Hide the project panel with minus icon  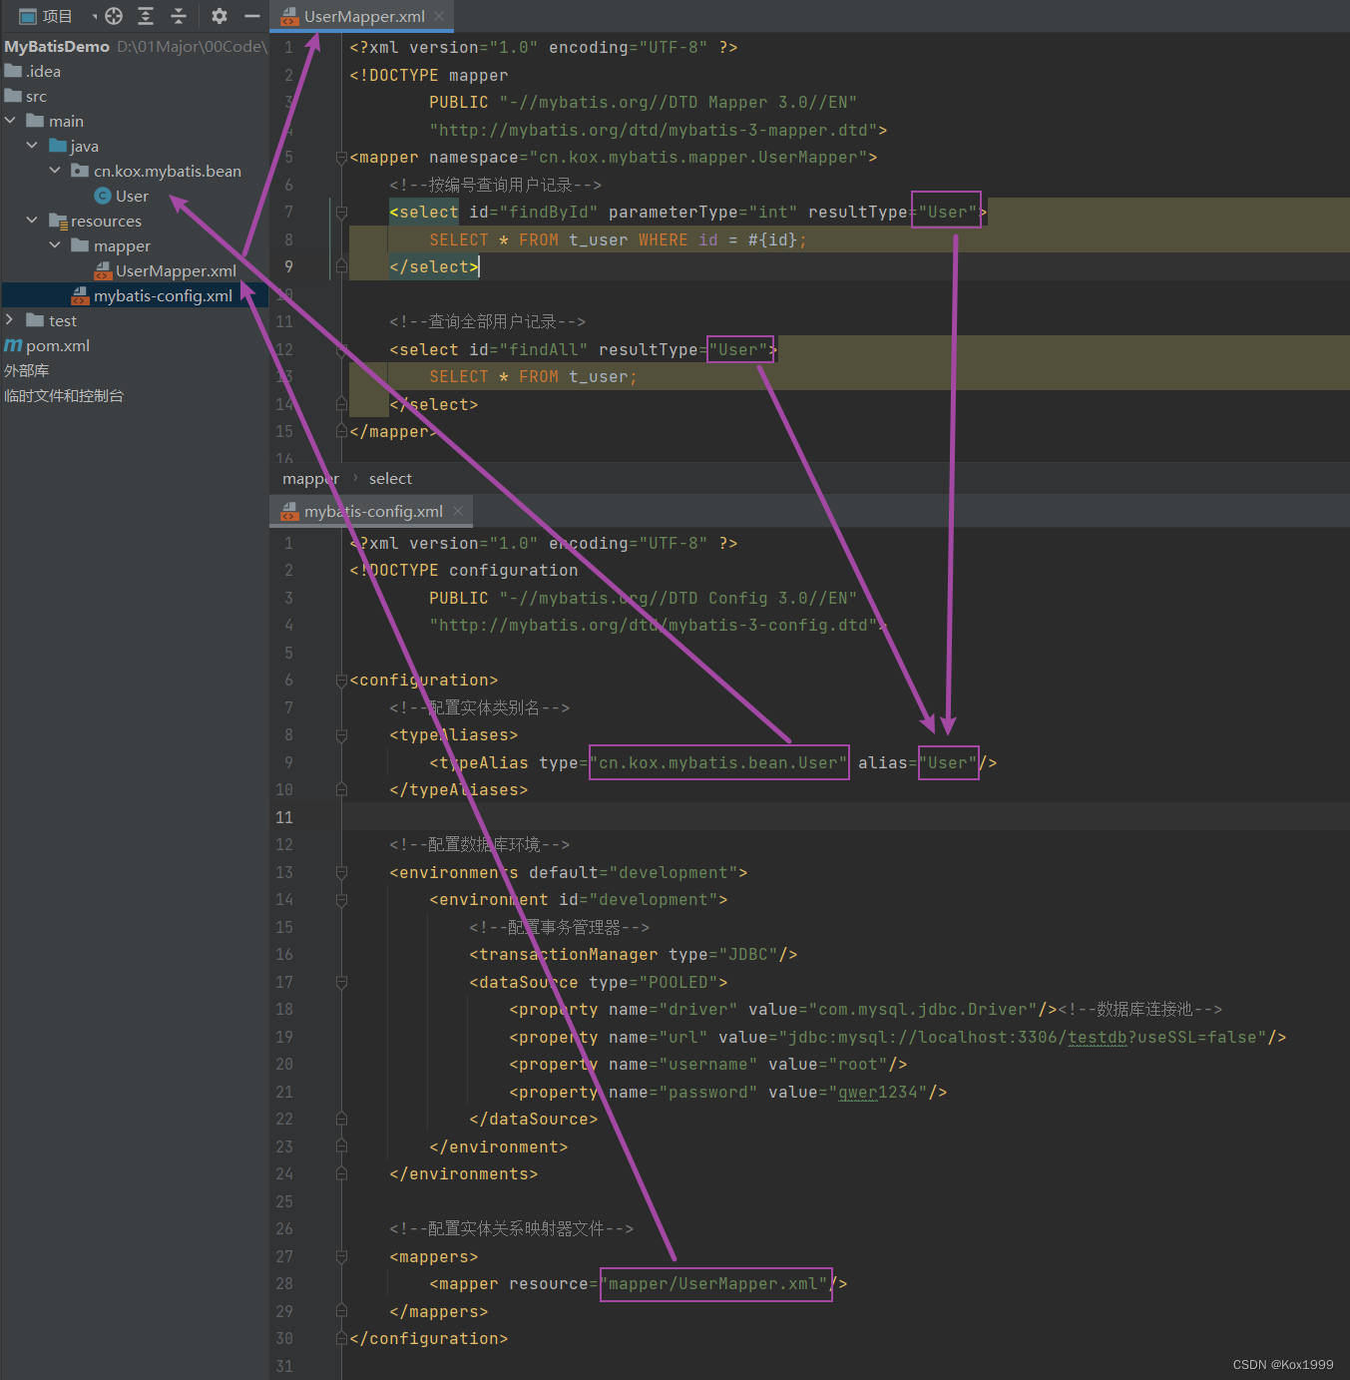[x=252, y=16]
